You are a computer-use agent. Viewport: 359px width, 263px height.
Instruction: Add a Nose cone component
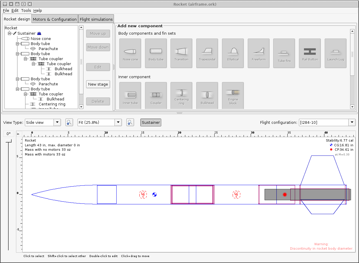point(130,53)
